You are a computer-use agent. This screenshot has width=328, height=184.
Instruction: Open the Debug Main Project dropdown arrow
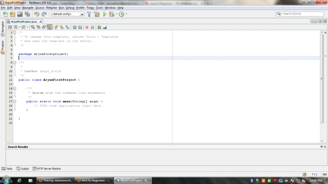click(117, 14)
